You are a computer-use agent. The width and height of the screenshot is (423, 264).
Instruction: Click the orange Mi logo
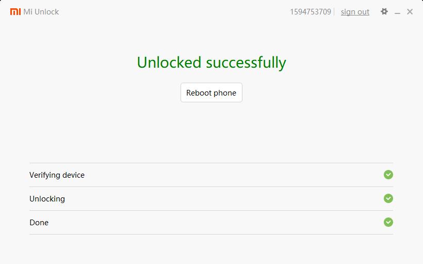coord(15,11)
